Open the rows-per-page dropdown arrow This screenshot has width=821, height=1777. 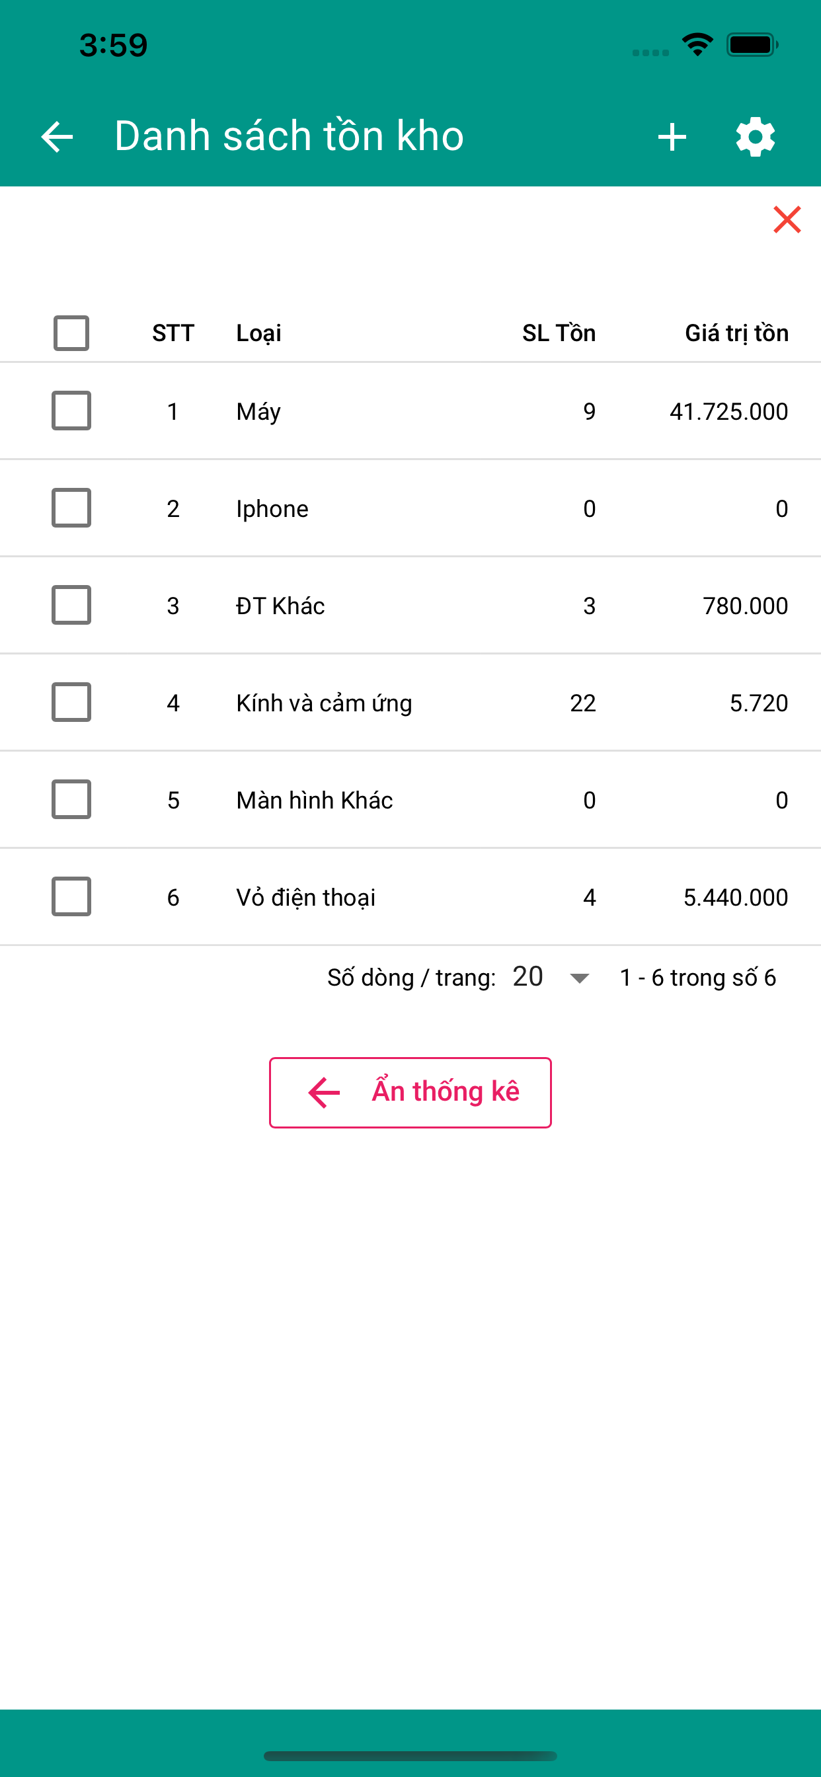pyautogui.click(x=580, y=978)
